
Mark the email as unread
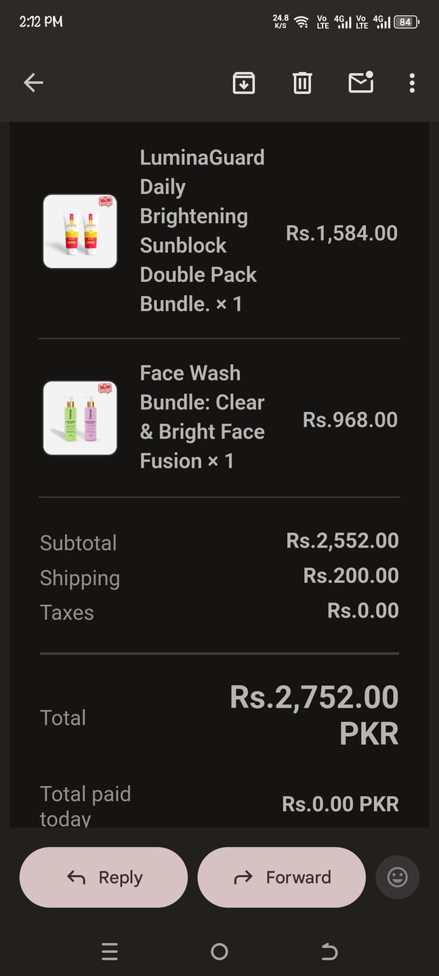tap(361, 82)
